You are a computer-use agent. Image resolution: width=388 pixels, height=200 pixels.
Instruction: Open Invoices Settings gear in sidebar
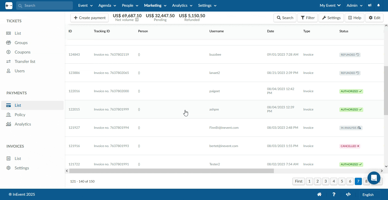(x=9, y=168)
